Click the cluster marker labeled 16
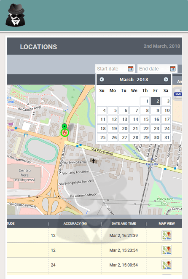The width and height of the screenshot is (188, 279). coord(64,133)
